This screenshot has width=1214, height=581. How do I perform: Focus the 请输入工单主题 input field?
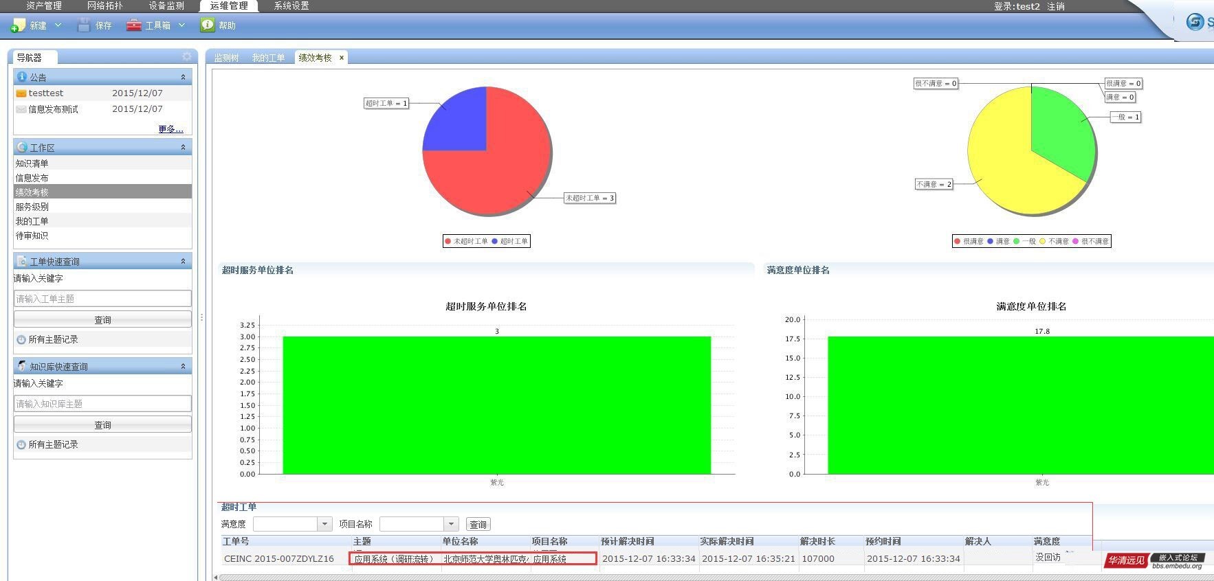point(102,299)
